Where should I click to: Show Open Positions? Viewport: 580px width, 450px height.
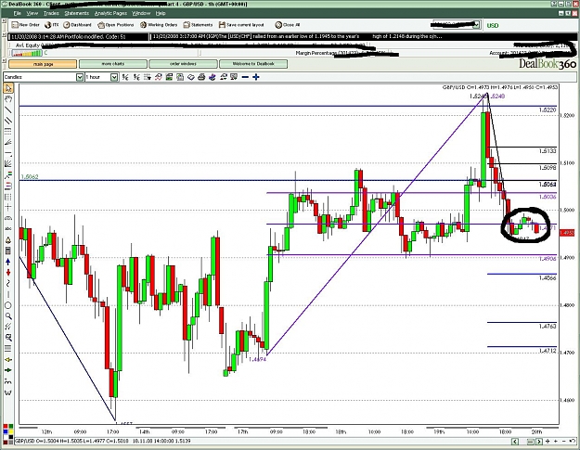pyautogui.click(x=115, y=25)
